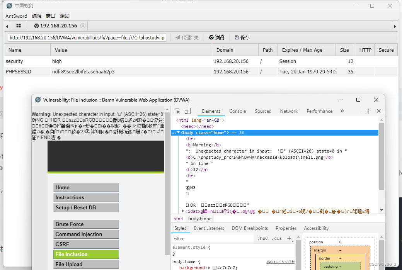Open the CSRF vulnerability link

point(86,244)
